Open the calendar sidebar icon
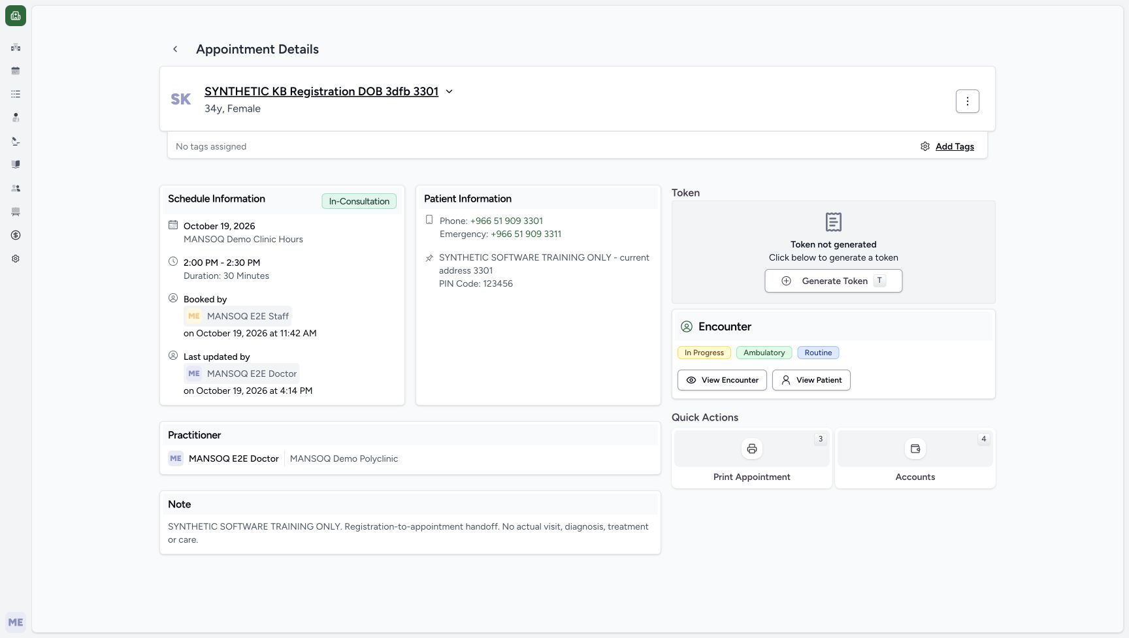This screenshot has width=1129, height=638. point(16,71)
